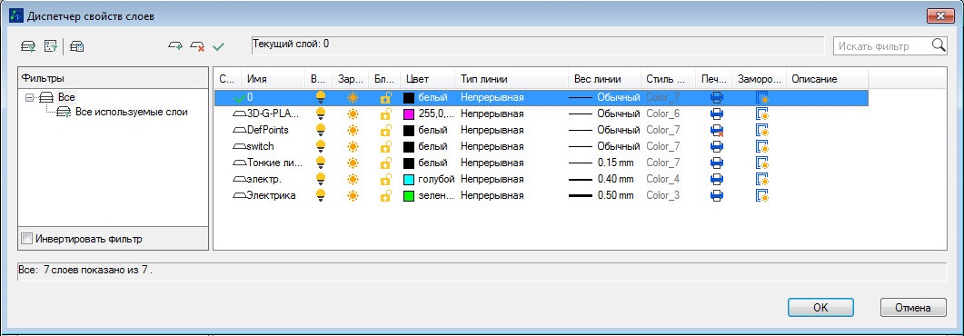Image resolution: width=964 pixels, height=336 pixels.
Task: Click the Отмена button
Action: coord(912,308)
